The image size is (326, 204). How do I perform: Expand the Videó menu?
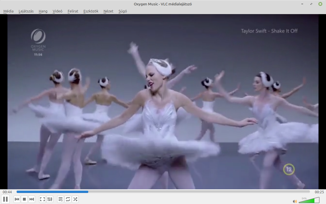click(57, 11)
